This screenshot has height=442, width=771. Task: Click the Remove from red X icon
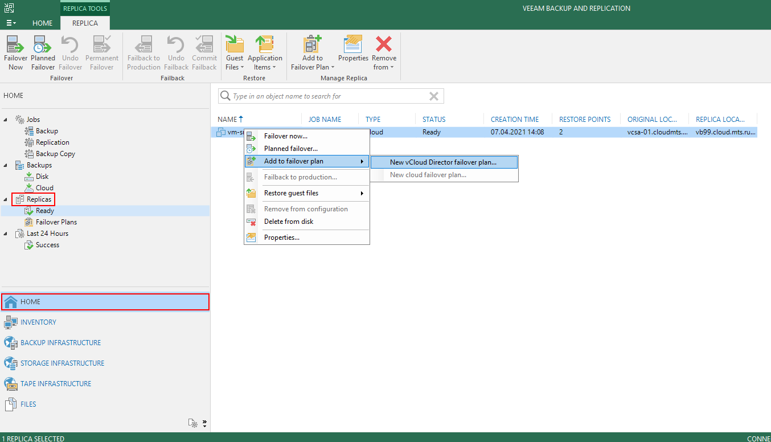(384, 45)
